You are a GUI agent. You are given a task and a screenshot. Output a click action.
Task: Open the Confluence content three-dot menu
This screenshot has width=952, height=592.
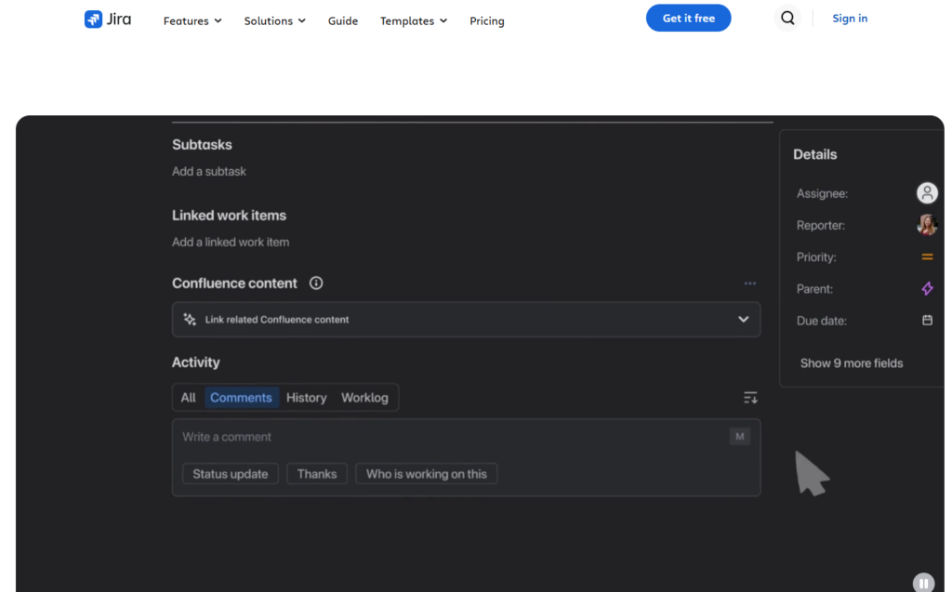click(x=750, y=283)
